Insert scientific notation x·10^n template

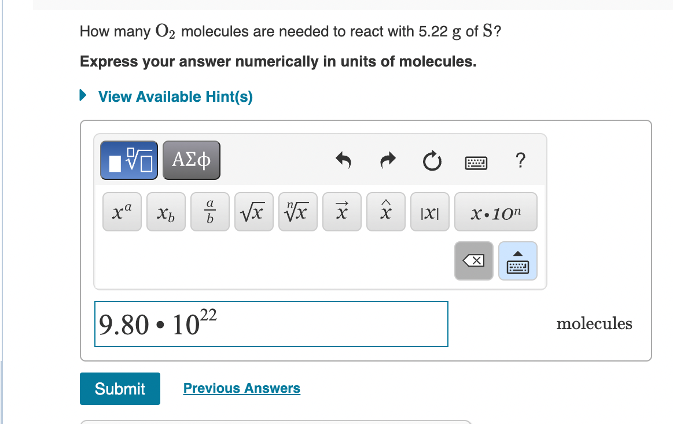point(495,212)
